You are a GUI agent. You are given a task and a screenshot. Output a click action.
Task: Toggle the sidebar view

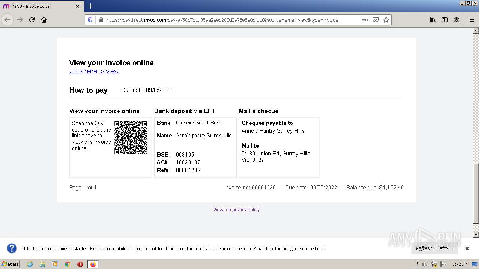coord(445,20)
